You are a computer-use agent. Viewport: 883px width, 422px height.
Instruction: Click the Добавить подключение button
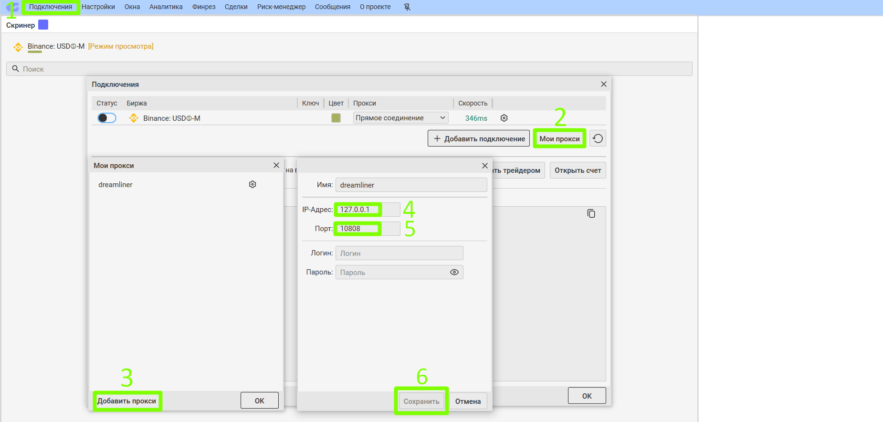(479, 139)
